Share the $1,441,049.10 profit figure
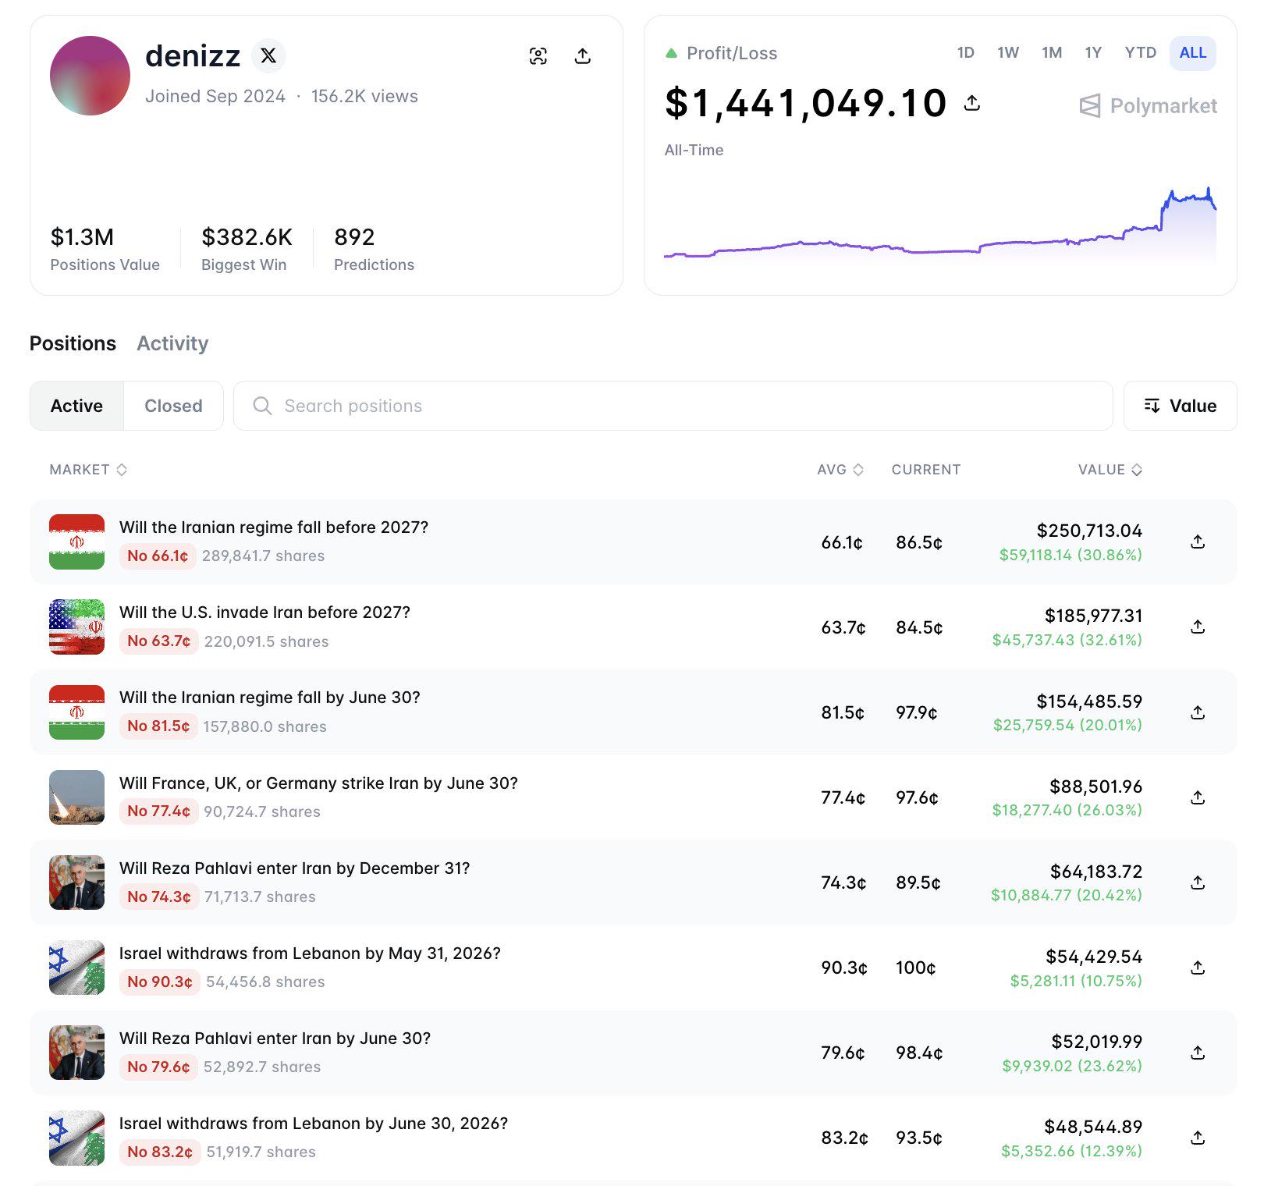Screen dimensions: 1264x1186 (972, 103)
